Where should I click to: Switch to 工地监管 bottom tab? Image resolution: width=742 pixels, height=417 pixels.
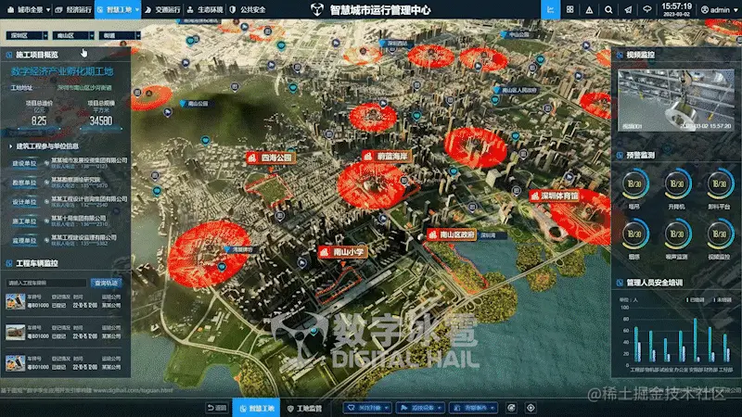tap(305, 408)
